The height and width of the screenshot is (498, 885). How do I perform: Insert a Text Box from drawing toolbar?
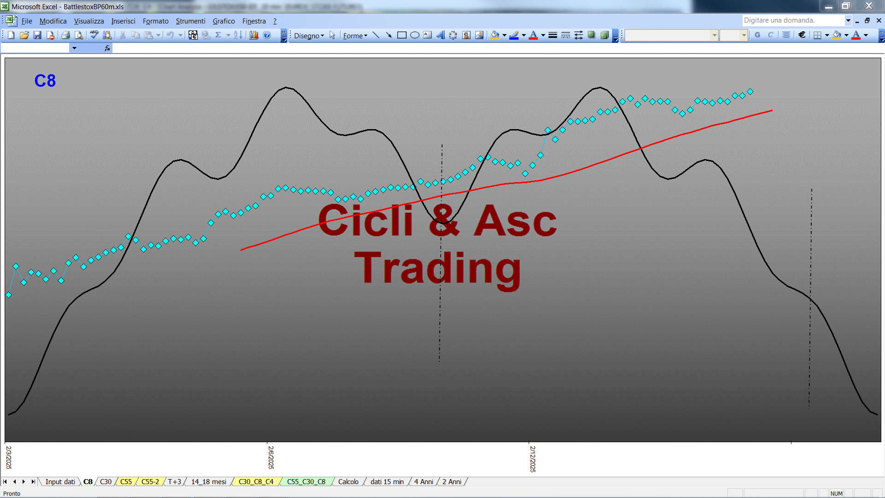[x=427, y=35]
